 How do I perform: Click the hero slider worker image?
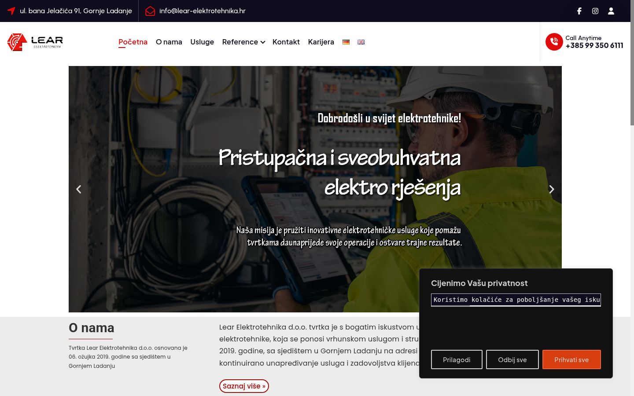click(315, 189)
